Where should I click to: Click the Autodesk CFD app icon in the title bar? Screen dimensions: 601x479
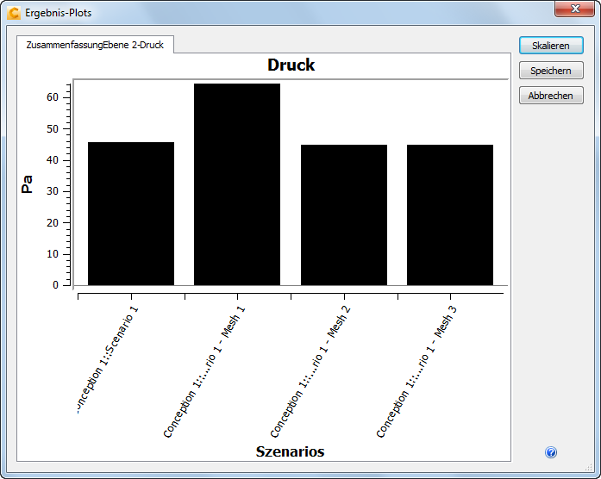14,13
